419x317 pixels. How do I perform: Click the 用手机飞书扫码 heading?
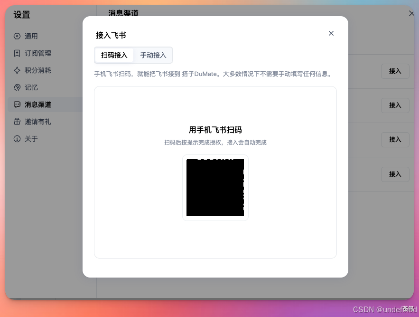pyautogui.click(x=215, y=130)
